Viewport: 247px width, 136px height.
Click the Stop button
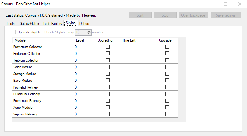pos(165,15)
